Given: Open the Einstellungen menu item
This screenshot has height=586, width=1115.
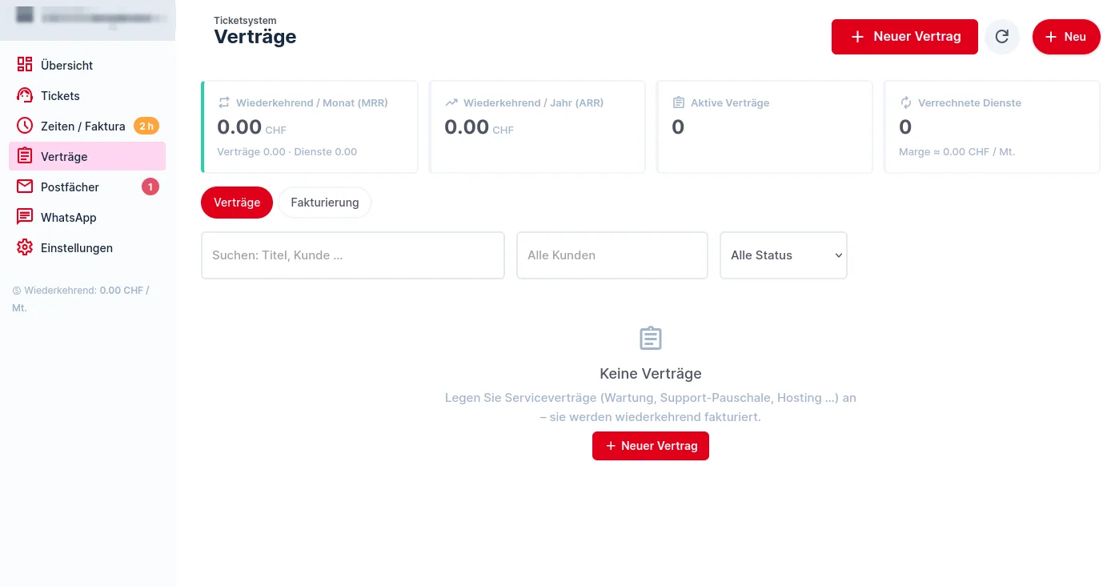Looking at the screenshot, I should tap(87, 247).
